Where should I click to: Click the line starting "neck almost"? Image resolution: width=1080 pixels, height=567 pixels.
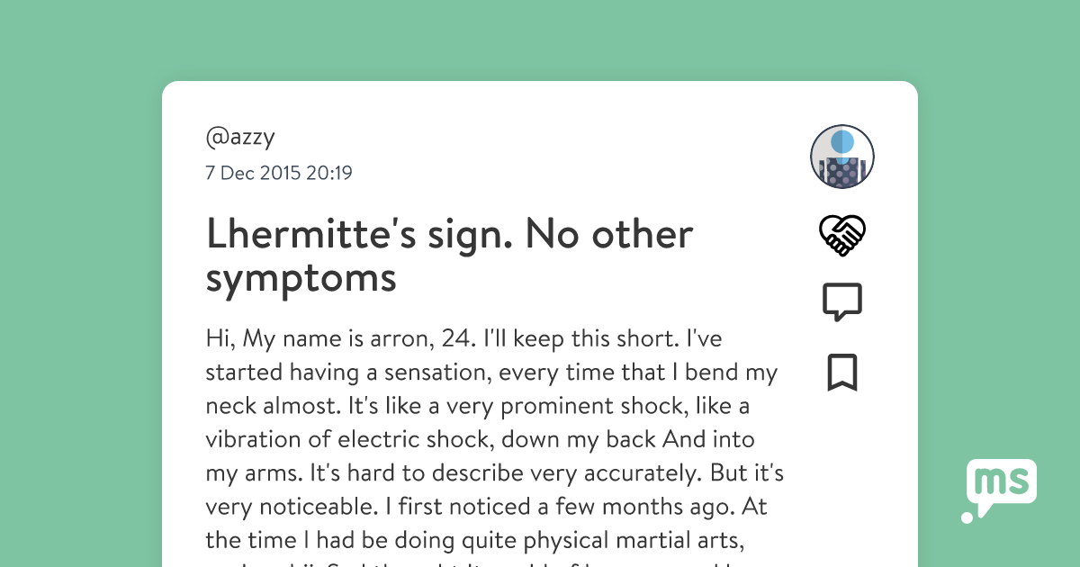(477, 406)
